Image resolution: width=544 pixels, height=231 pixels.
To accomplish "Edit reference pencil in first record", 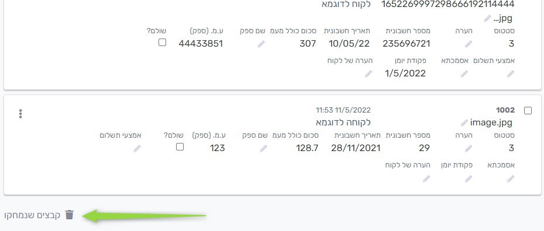I will (464, 74).
